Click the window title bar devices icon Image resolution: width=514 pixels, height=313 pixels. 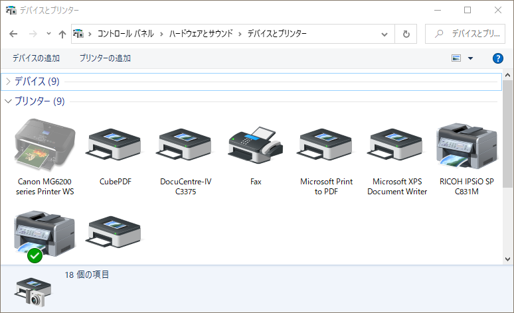tap(11, 10)
